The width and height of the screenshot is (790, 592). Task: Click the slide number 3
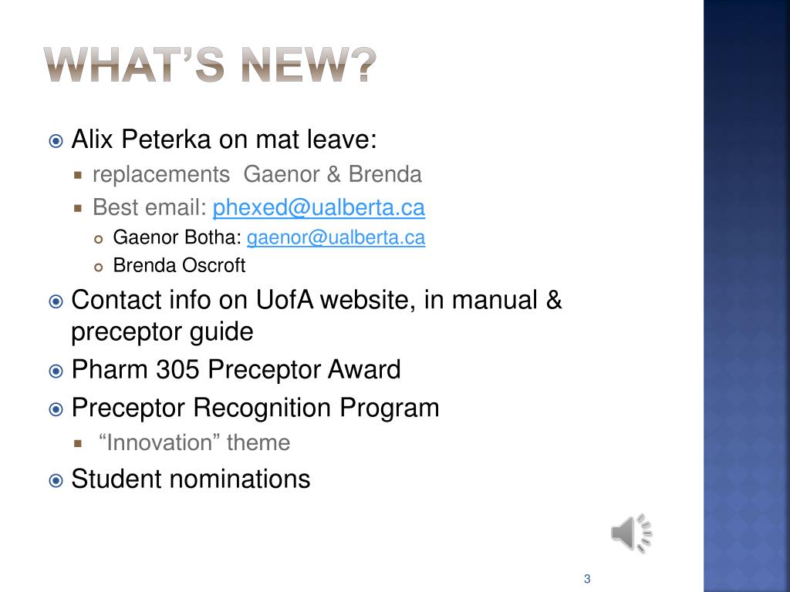click(x=587, y=579)
